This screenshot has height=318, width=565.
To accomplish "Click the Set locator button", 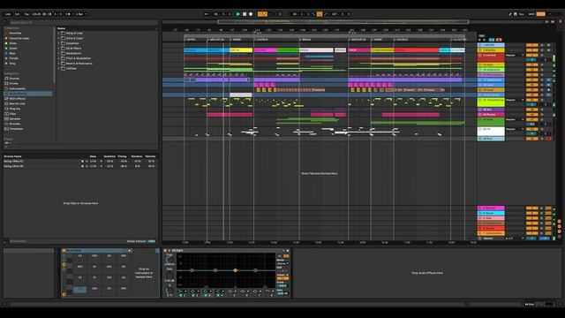I will click(x=482, y=35).
